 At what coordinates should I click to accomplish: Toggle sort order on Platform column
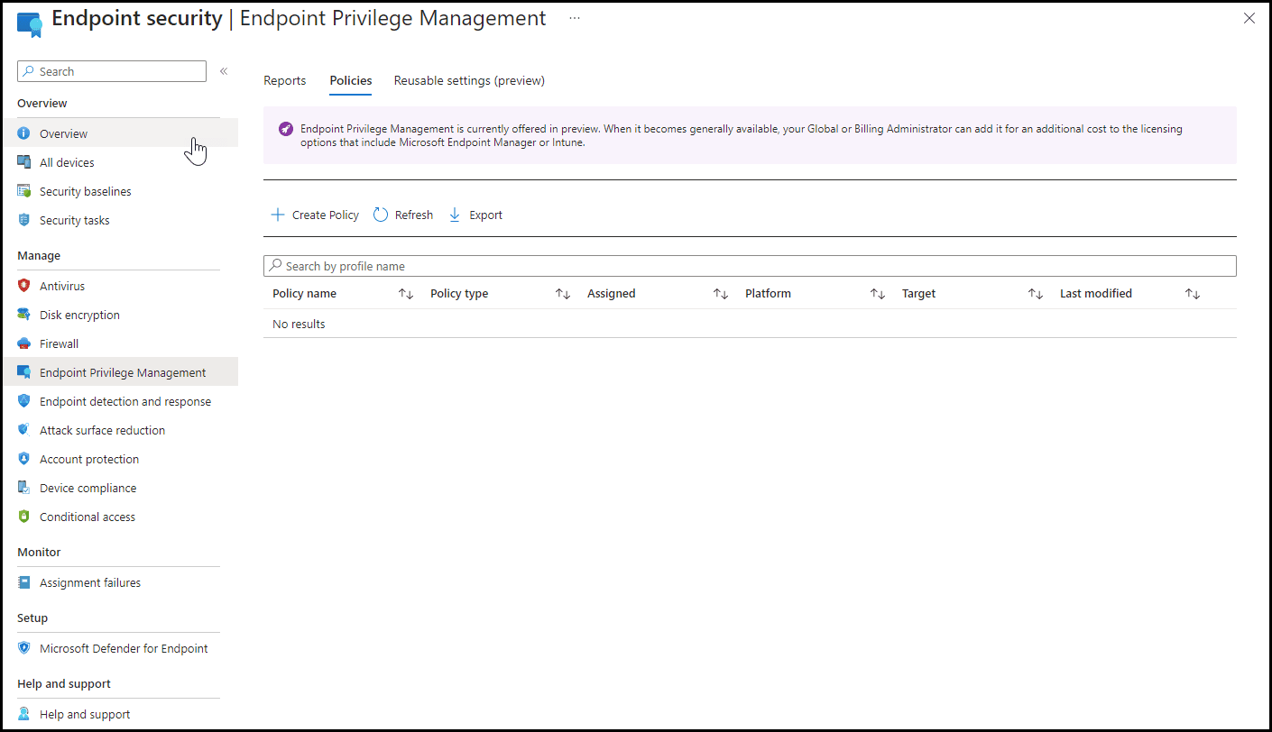point(876,293)
